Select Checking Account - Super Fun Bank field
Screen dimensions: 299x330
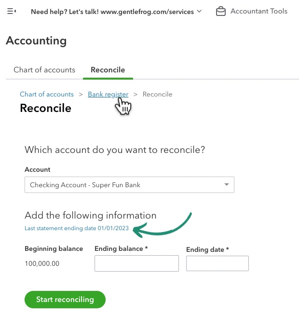(129, 185)
